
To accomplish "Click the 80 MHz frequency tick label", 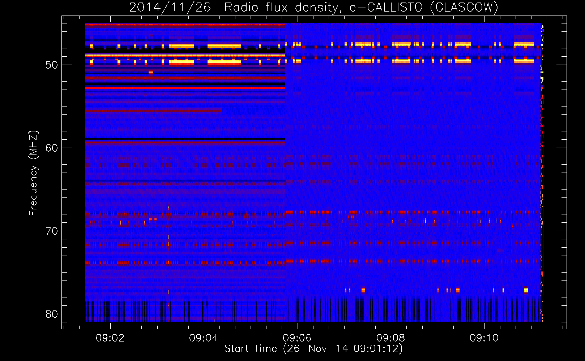I will (52, 314).
